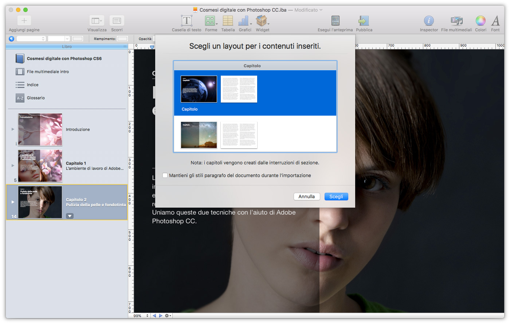The image size is (510, 324).
Task: Click the Annulla button
Action: (307, 196)
